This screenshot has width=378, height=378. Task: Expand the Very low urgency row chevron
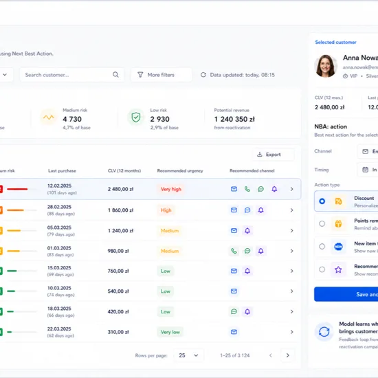click(291, 332)
